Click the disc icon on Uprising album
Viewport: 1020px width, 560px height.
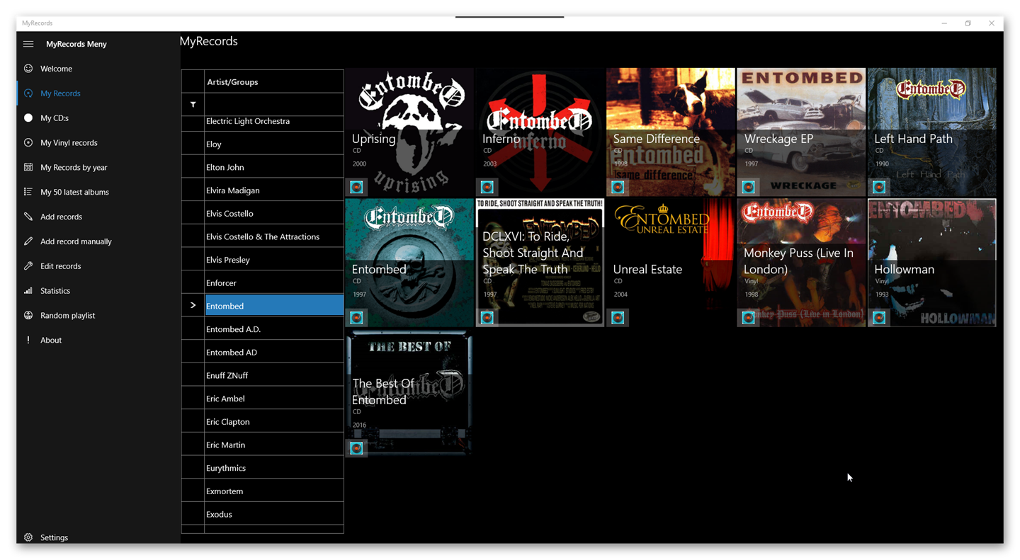[x=356, y=187]
